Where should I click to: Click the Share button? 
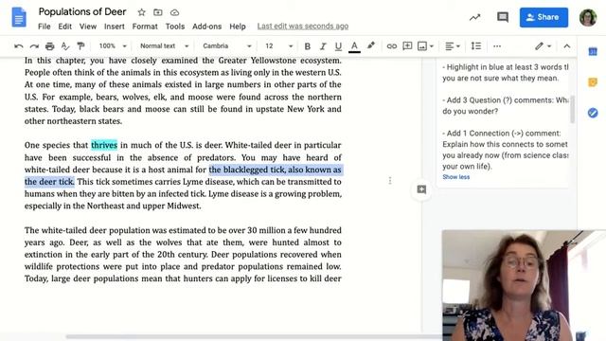(544, 17)
